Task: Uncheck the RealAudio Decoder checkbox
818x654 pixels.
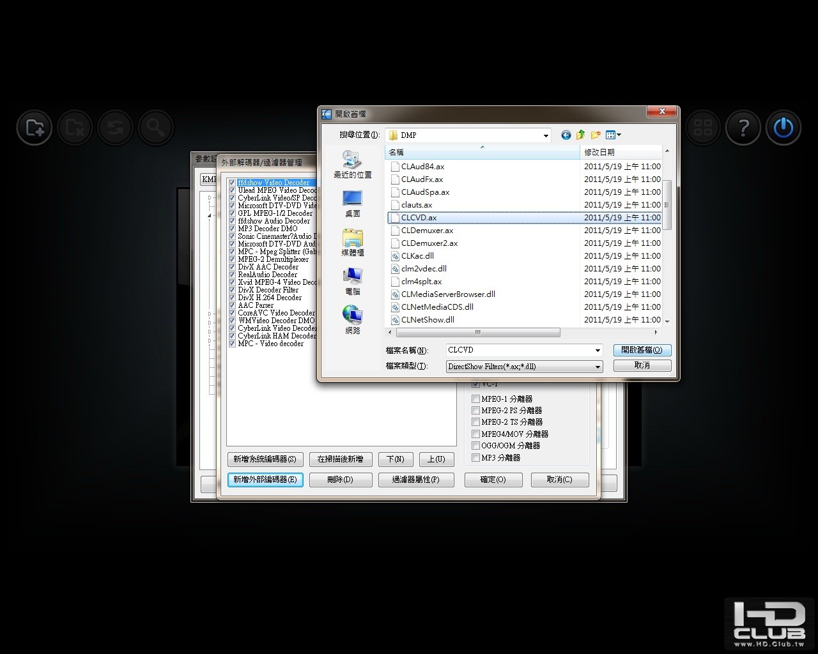Action: 233,275
